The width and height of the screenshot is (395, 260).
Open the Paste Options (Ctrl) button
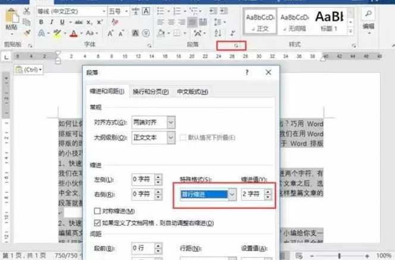pyautogui.click(x=29, y=69)
